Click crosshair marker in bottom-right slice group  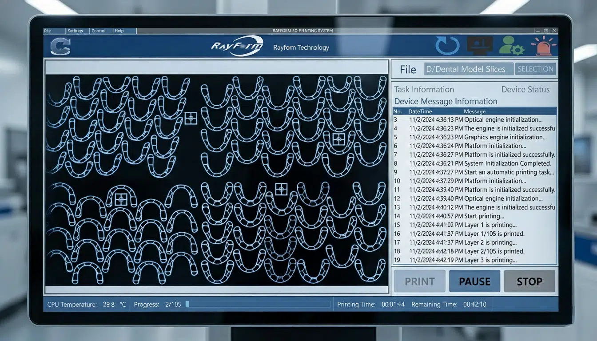click(281, 189)
